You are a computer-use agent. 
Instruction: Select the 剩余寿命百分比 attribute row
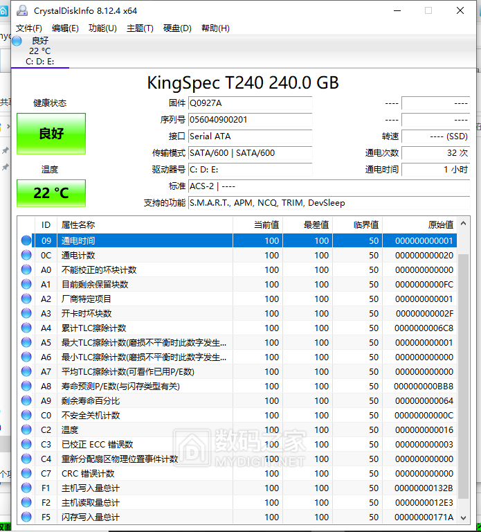237,400
